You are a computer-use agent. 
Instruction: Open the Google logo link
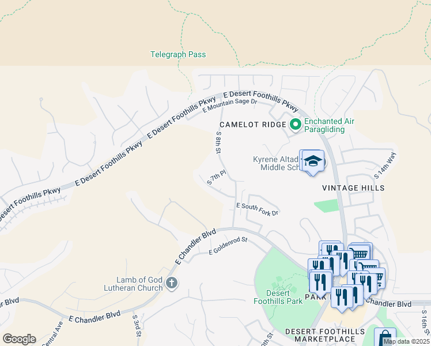point(19,339)
